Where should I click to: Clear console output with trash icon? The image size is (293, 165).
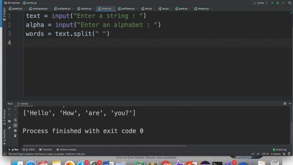[x=15, y=136]
